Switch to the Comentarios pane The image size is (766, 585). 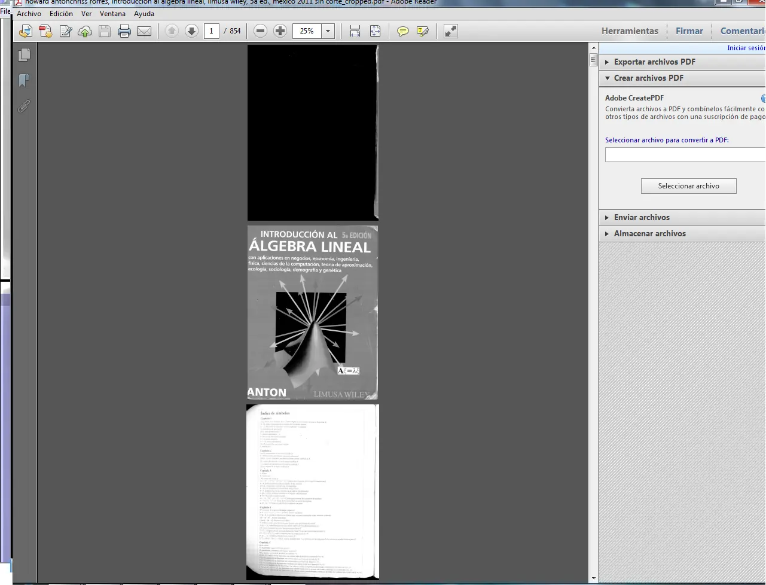[x=743, y=31]
